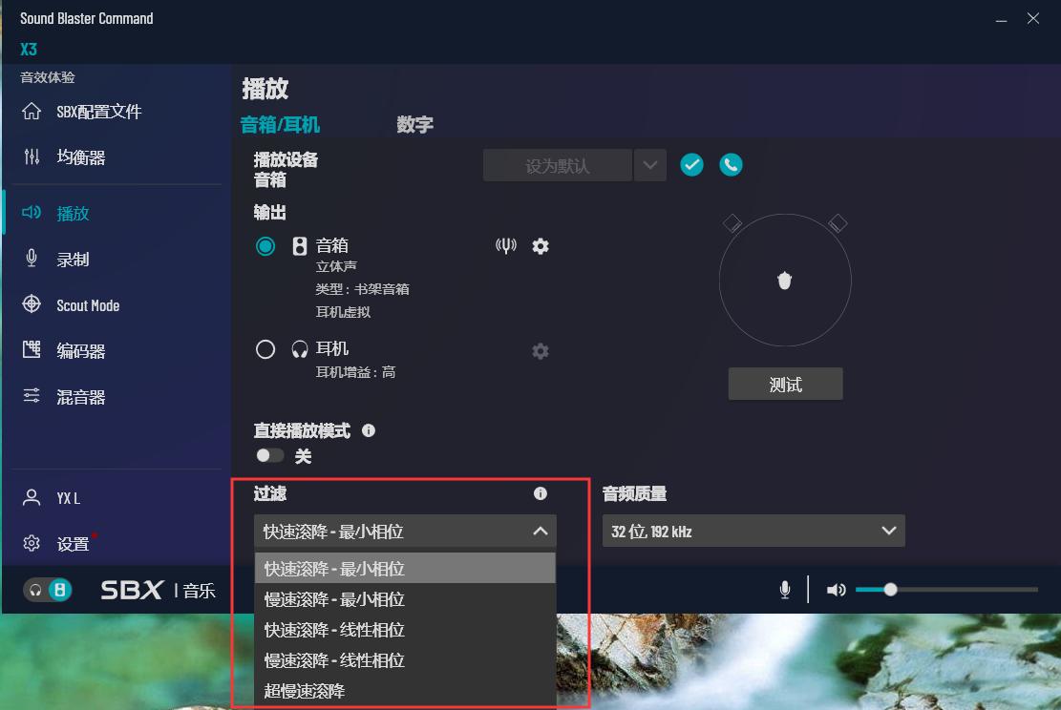
Task: Click the 测试 test button
Action: coord(785,383)
